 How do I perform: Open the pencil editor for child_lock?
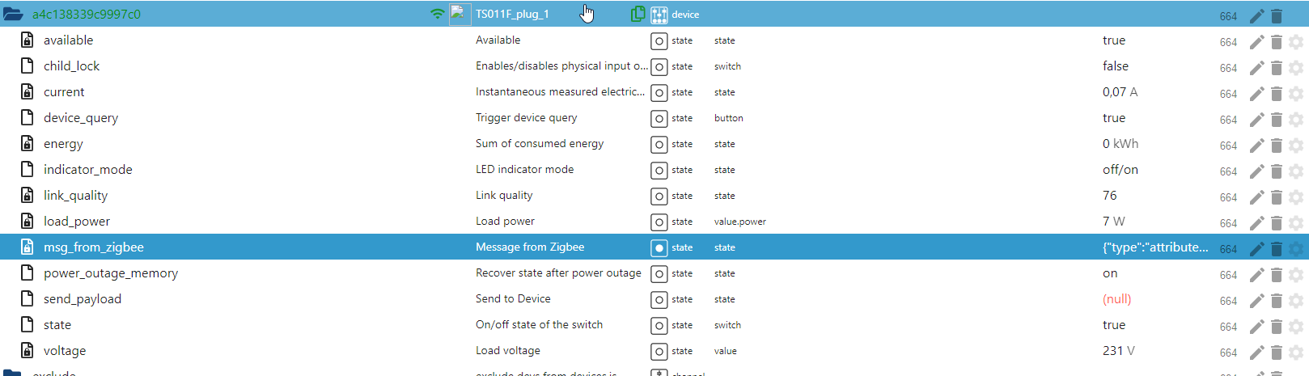[1256, 67]
